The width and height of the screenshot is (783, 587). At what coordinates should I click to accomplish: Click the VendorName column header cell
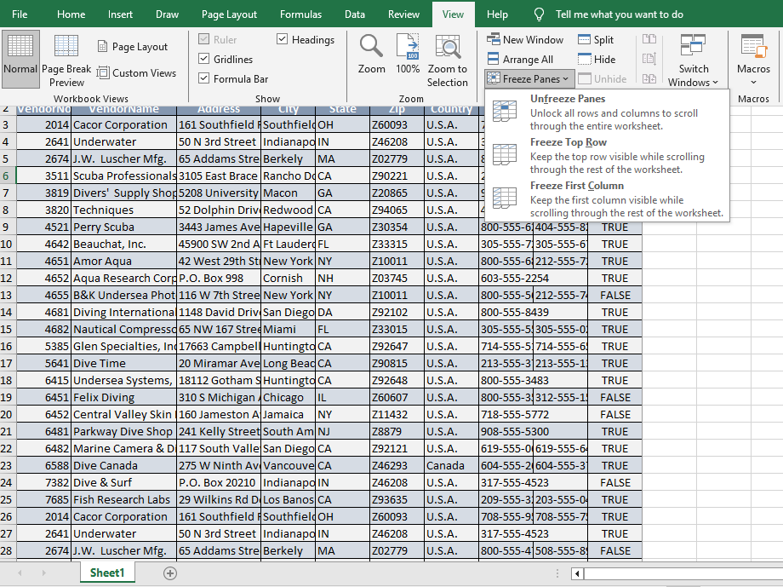point(124,110)
